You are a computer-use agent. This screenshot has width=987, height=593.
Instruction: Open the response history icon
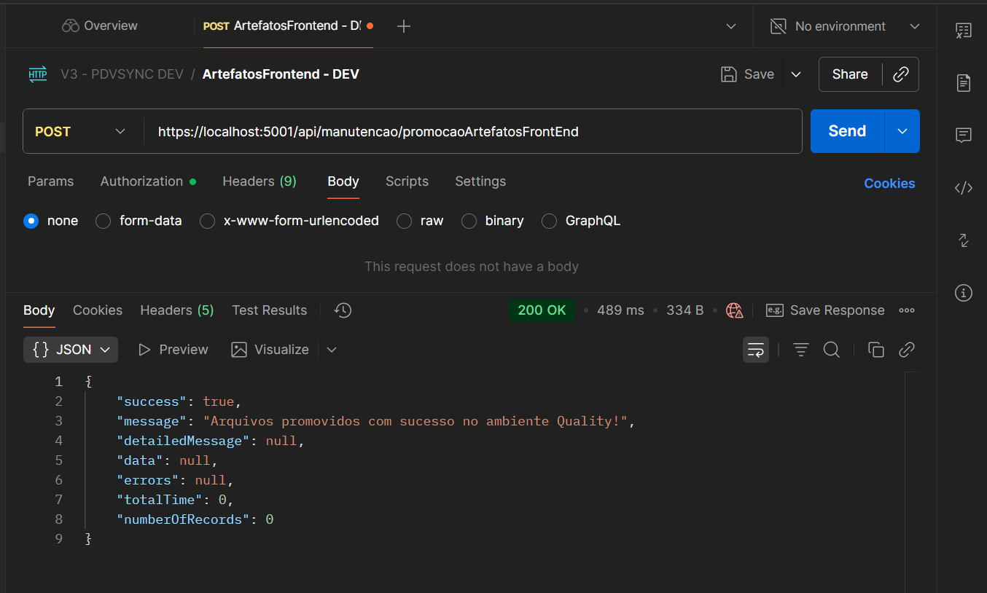coord(343,310)
